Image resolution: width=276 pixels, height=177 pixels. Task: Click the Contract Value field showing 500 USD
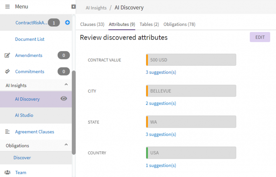[191, 60]
